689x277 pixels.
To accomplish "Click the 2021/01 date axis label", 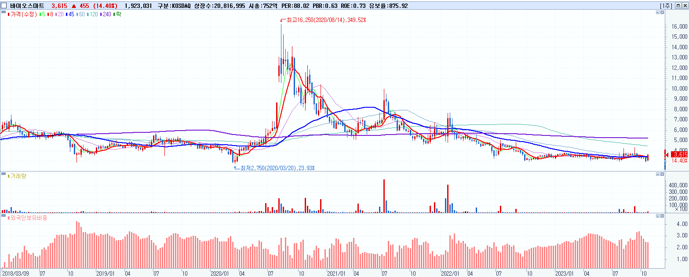I will pos(336,273).
